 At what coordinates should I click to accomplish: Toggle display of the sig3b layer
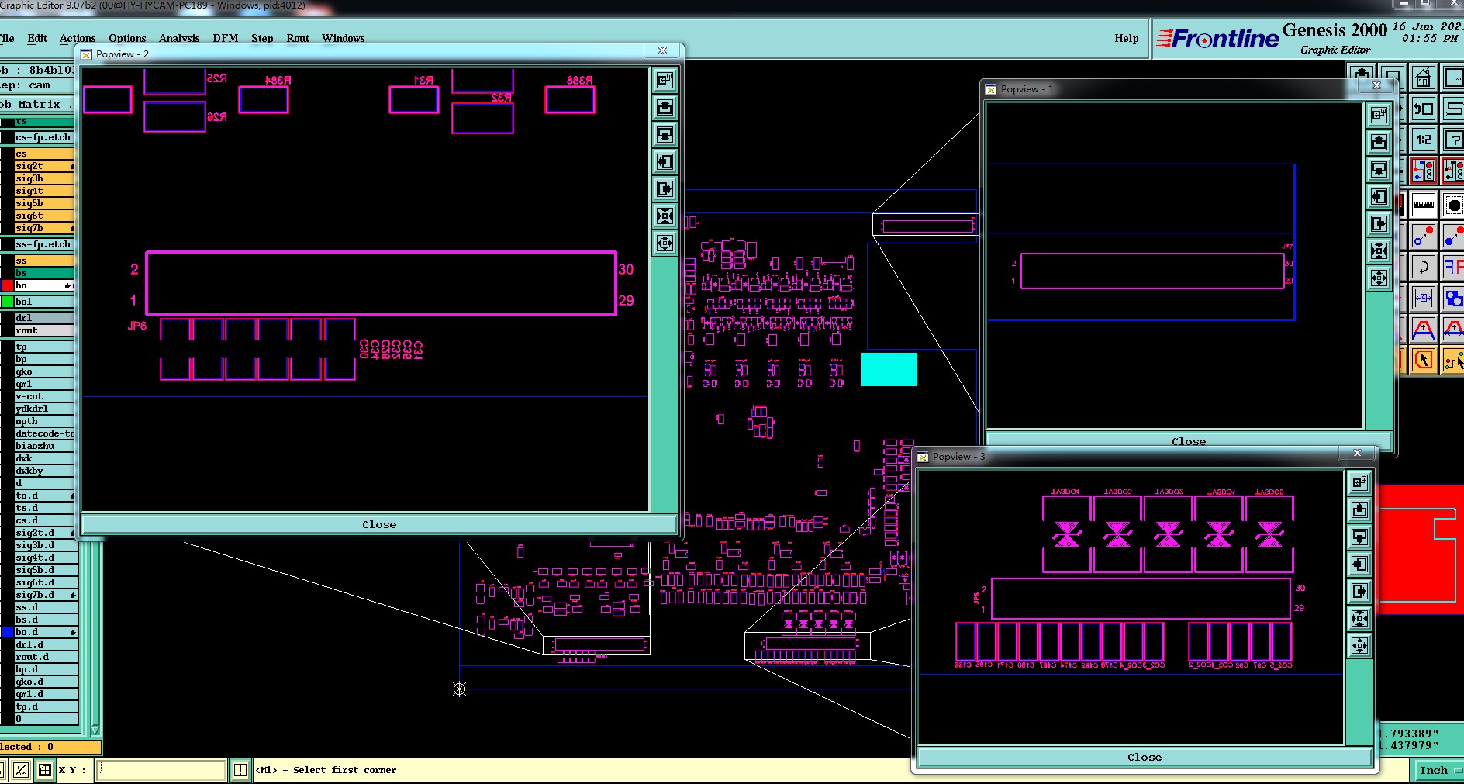click(44, 178)
